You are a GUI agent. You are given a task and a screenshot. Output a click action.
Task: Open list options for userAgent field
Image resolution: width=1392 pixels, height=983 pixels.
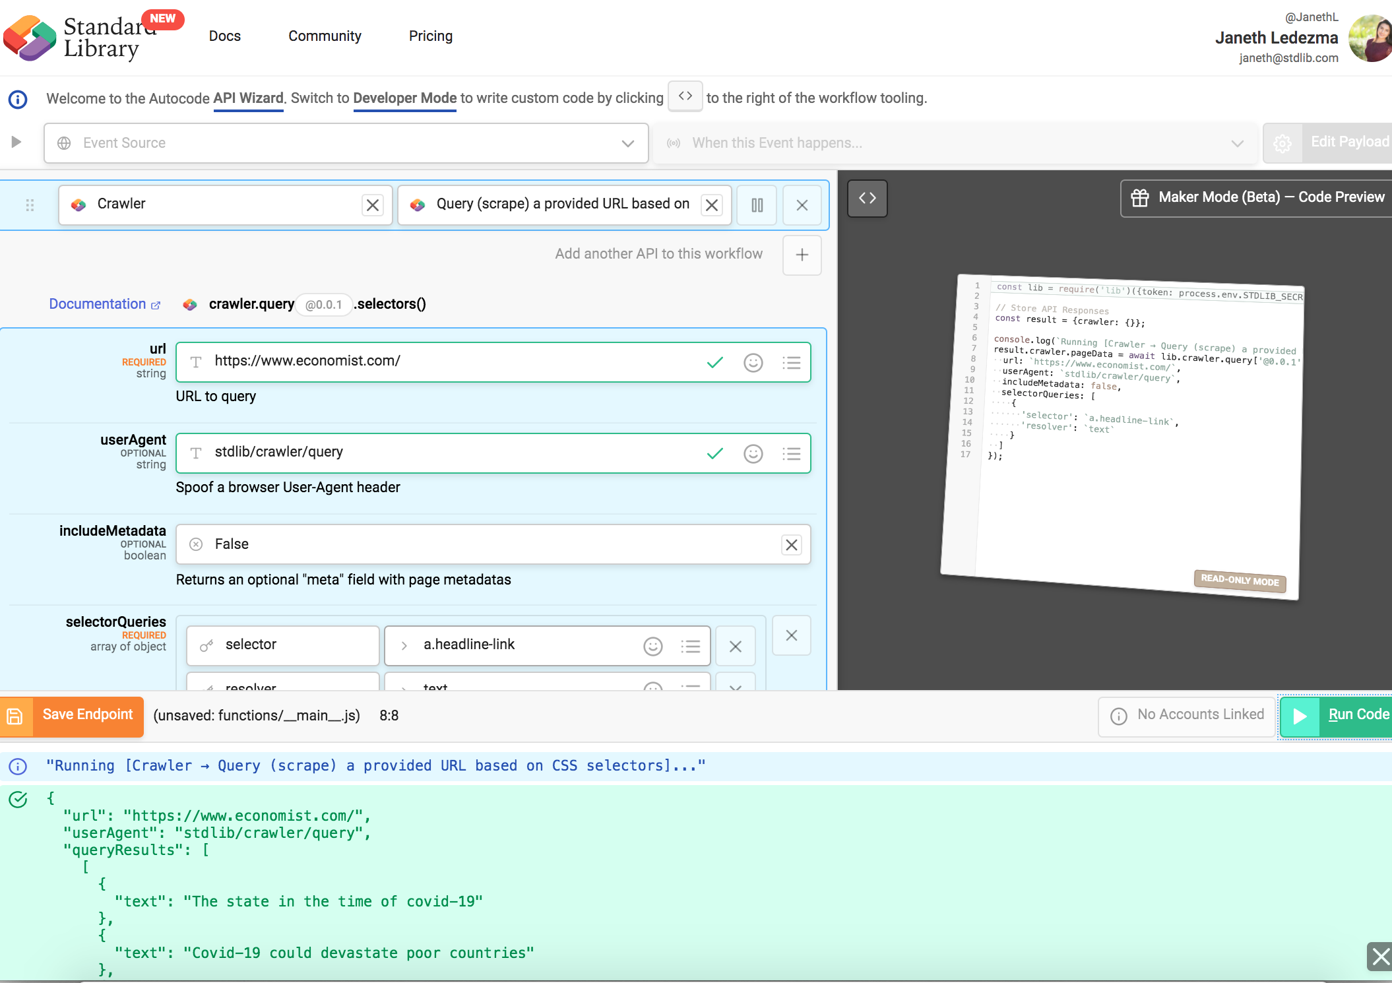(x=792, y=454)
